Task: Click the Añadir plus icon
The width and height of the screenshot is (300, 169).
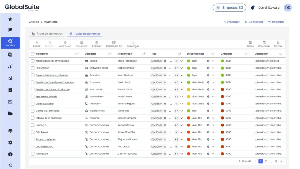Action: [x=37, y=43]
